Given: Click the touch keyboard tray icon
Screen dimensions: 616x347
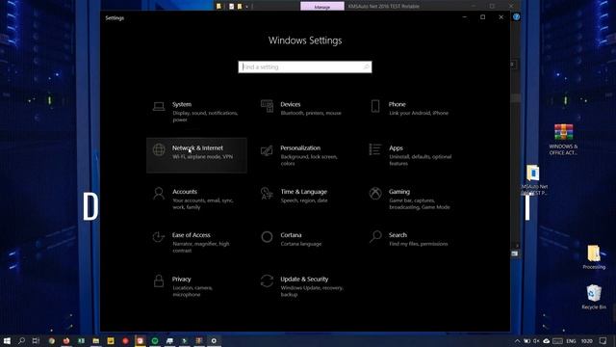Looking at the screenshot, I should 557,341.
